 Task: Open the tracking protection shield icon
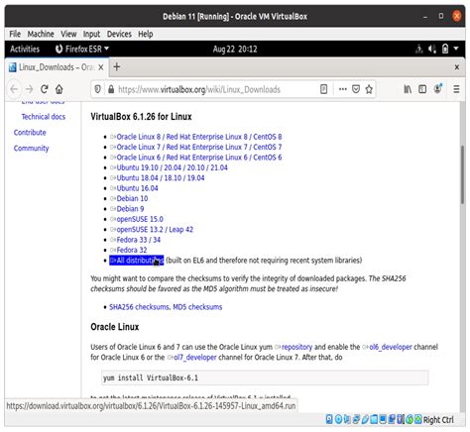pos(97,89)
